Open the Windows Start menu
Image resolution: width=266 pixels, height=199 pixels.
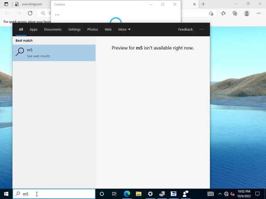pos(6,194)
